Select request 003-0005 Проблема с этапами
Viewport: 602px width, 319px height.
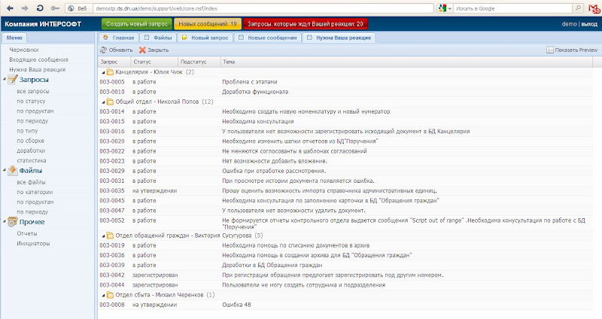(345, 82)
